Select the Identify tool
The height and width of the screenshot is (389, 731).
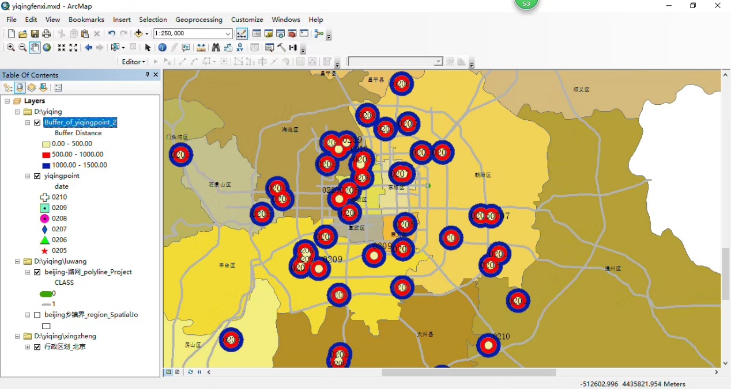click(x=162, y=48)
